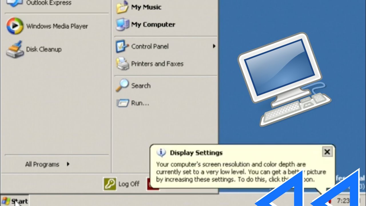
Task: Click the Log Off key icon
Action: [110, 184]
